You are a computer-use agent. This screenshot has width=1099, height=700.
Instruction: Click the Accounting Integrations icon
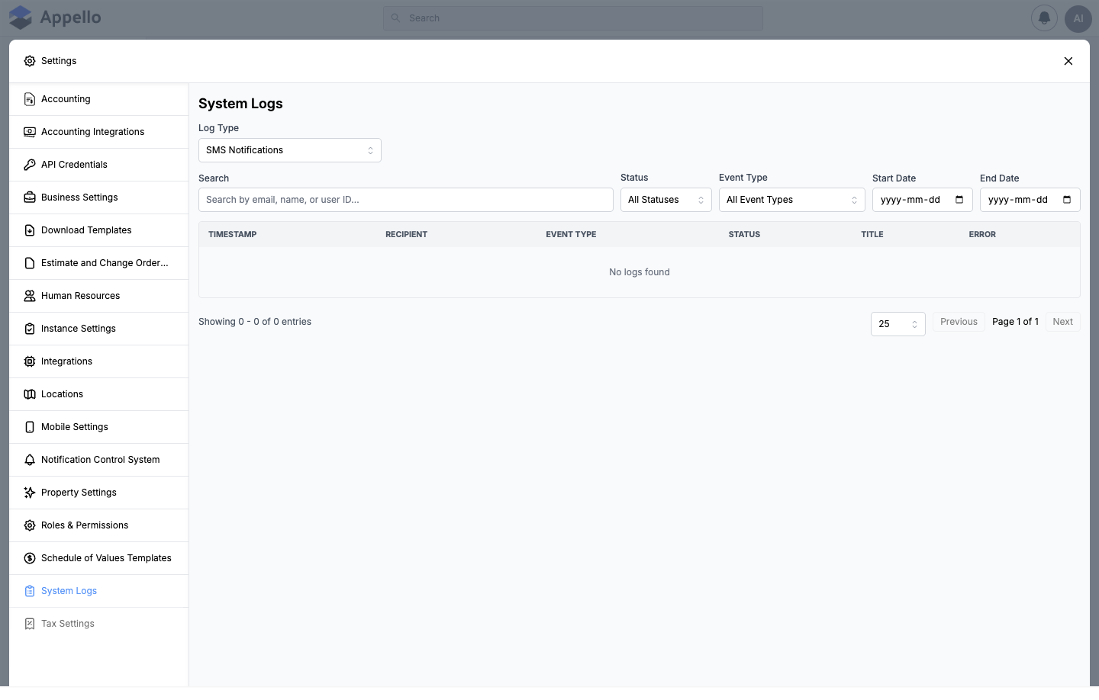coord(30,132)
